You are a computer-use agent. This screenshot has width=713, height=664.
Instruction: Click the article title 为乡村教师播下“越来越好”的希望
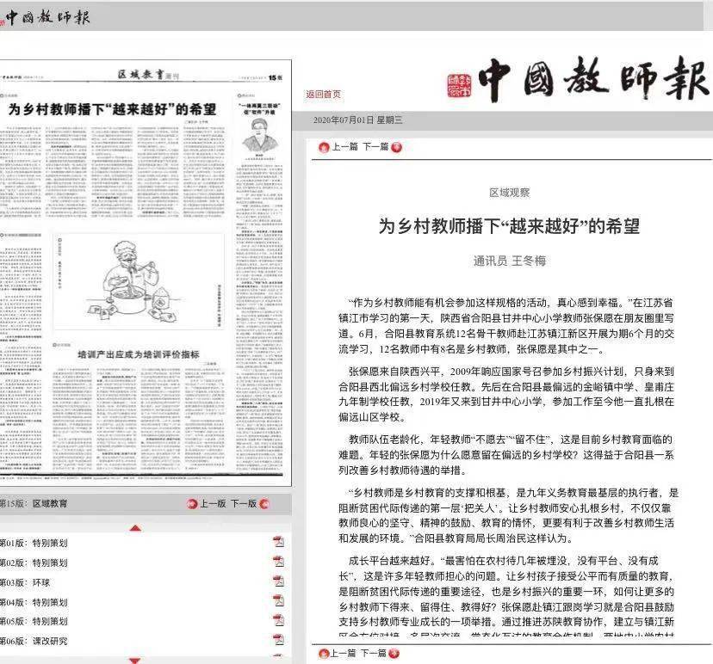[x=509, y=225]
